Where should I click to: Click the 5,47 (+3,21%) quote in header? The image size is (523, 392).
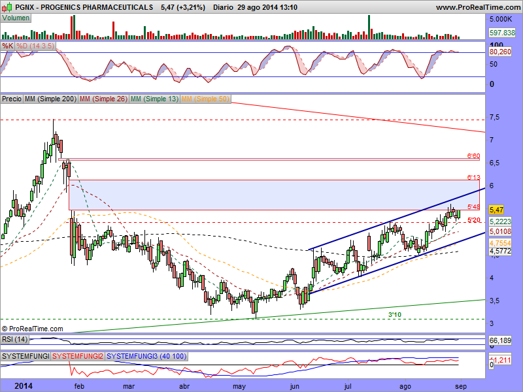(183, 7)
